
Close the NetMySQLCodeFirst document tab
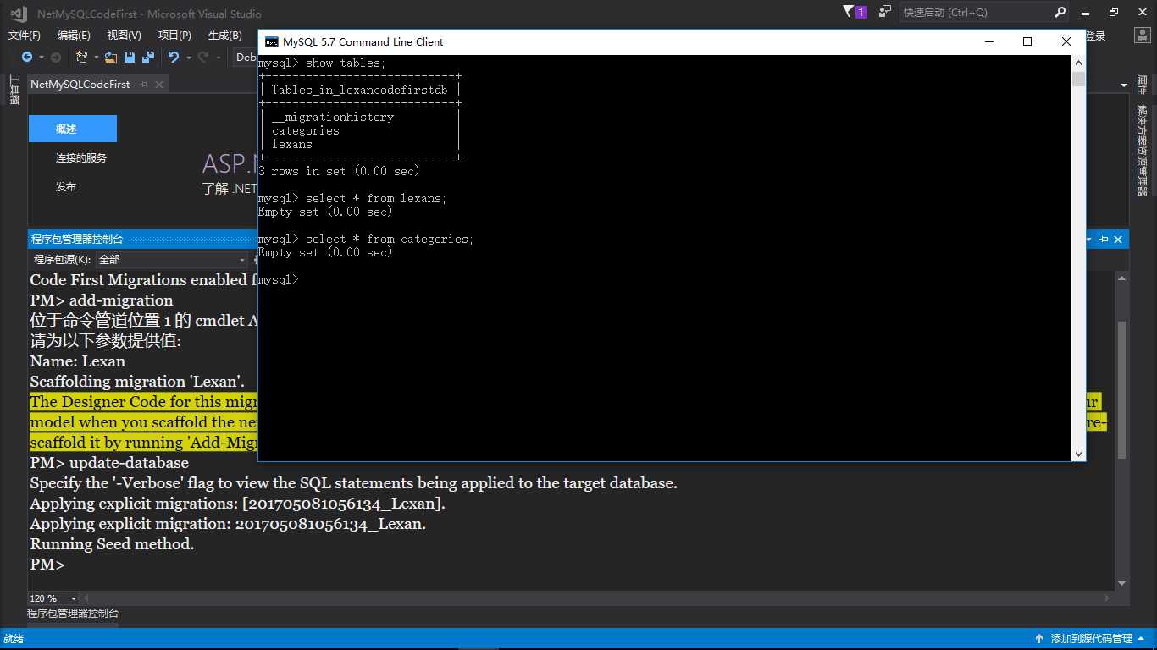point(158,84)
